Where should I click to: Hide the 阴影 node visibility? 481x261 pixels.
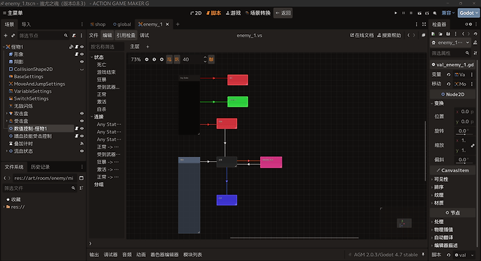click(82, 61)
